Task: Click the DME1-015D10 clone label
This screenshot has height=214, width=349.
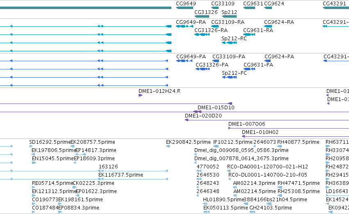Action: [x=216, y=108]
